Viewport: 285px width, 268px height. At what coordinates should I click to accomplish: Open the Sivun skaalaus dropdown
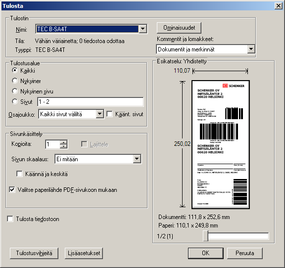pos(137,159)
